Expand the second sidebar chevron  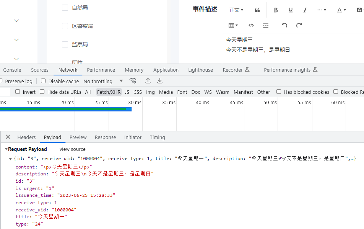[x=16, y=40]
